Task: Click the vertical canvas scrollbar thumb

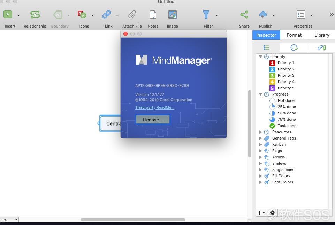Action: click(x=249, y=123)
